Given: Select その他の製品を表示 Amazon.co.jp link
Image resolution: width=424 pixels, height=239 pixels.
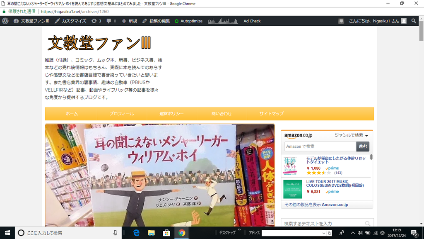Looking at the screenshot, I should (316, 205).
